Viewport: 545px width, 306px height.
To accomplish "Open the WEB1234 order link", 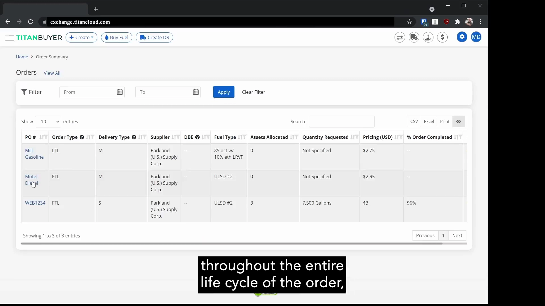I will pyautogui.click(x=35, y=203).
